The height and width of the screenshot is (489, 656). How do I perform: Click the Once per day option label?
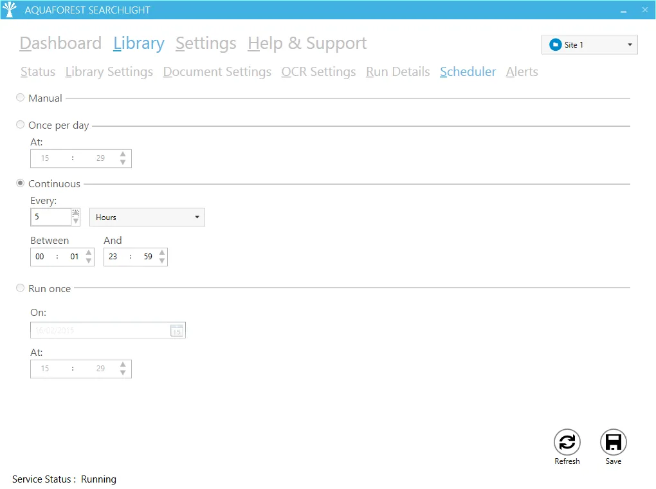pyautogui.click(x=59, y=125)
